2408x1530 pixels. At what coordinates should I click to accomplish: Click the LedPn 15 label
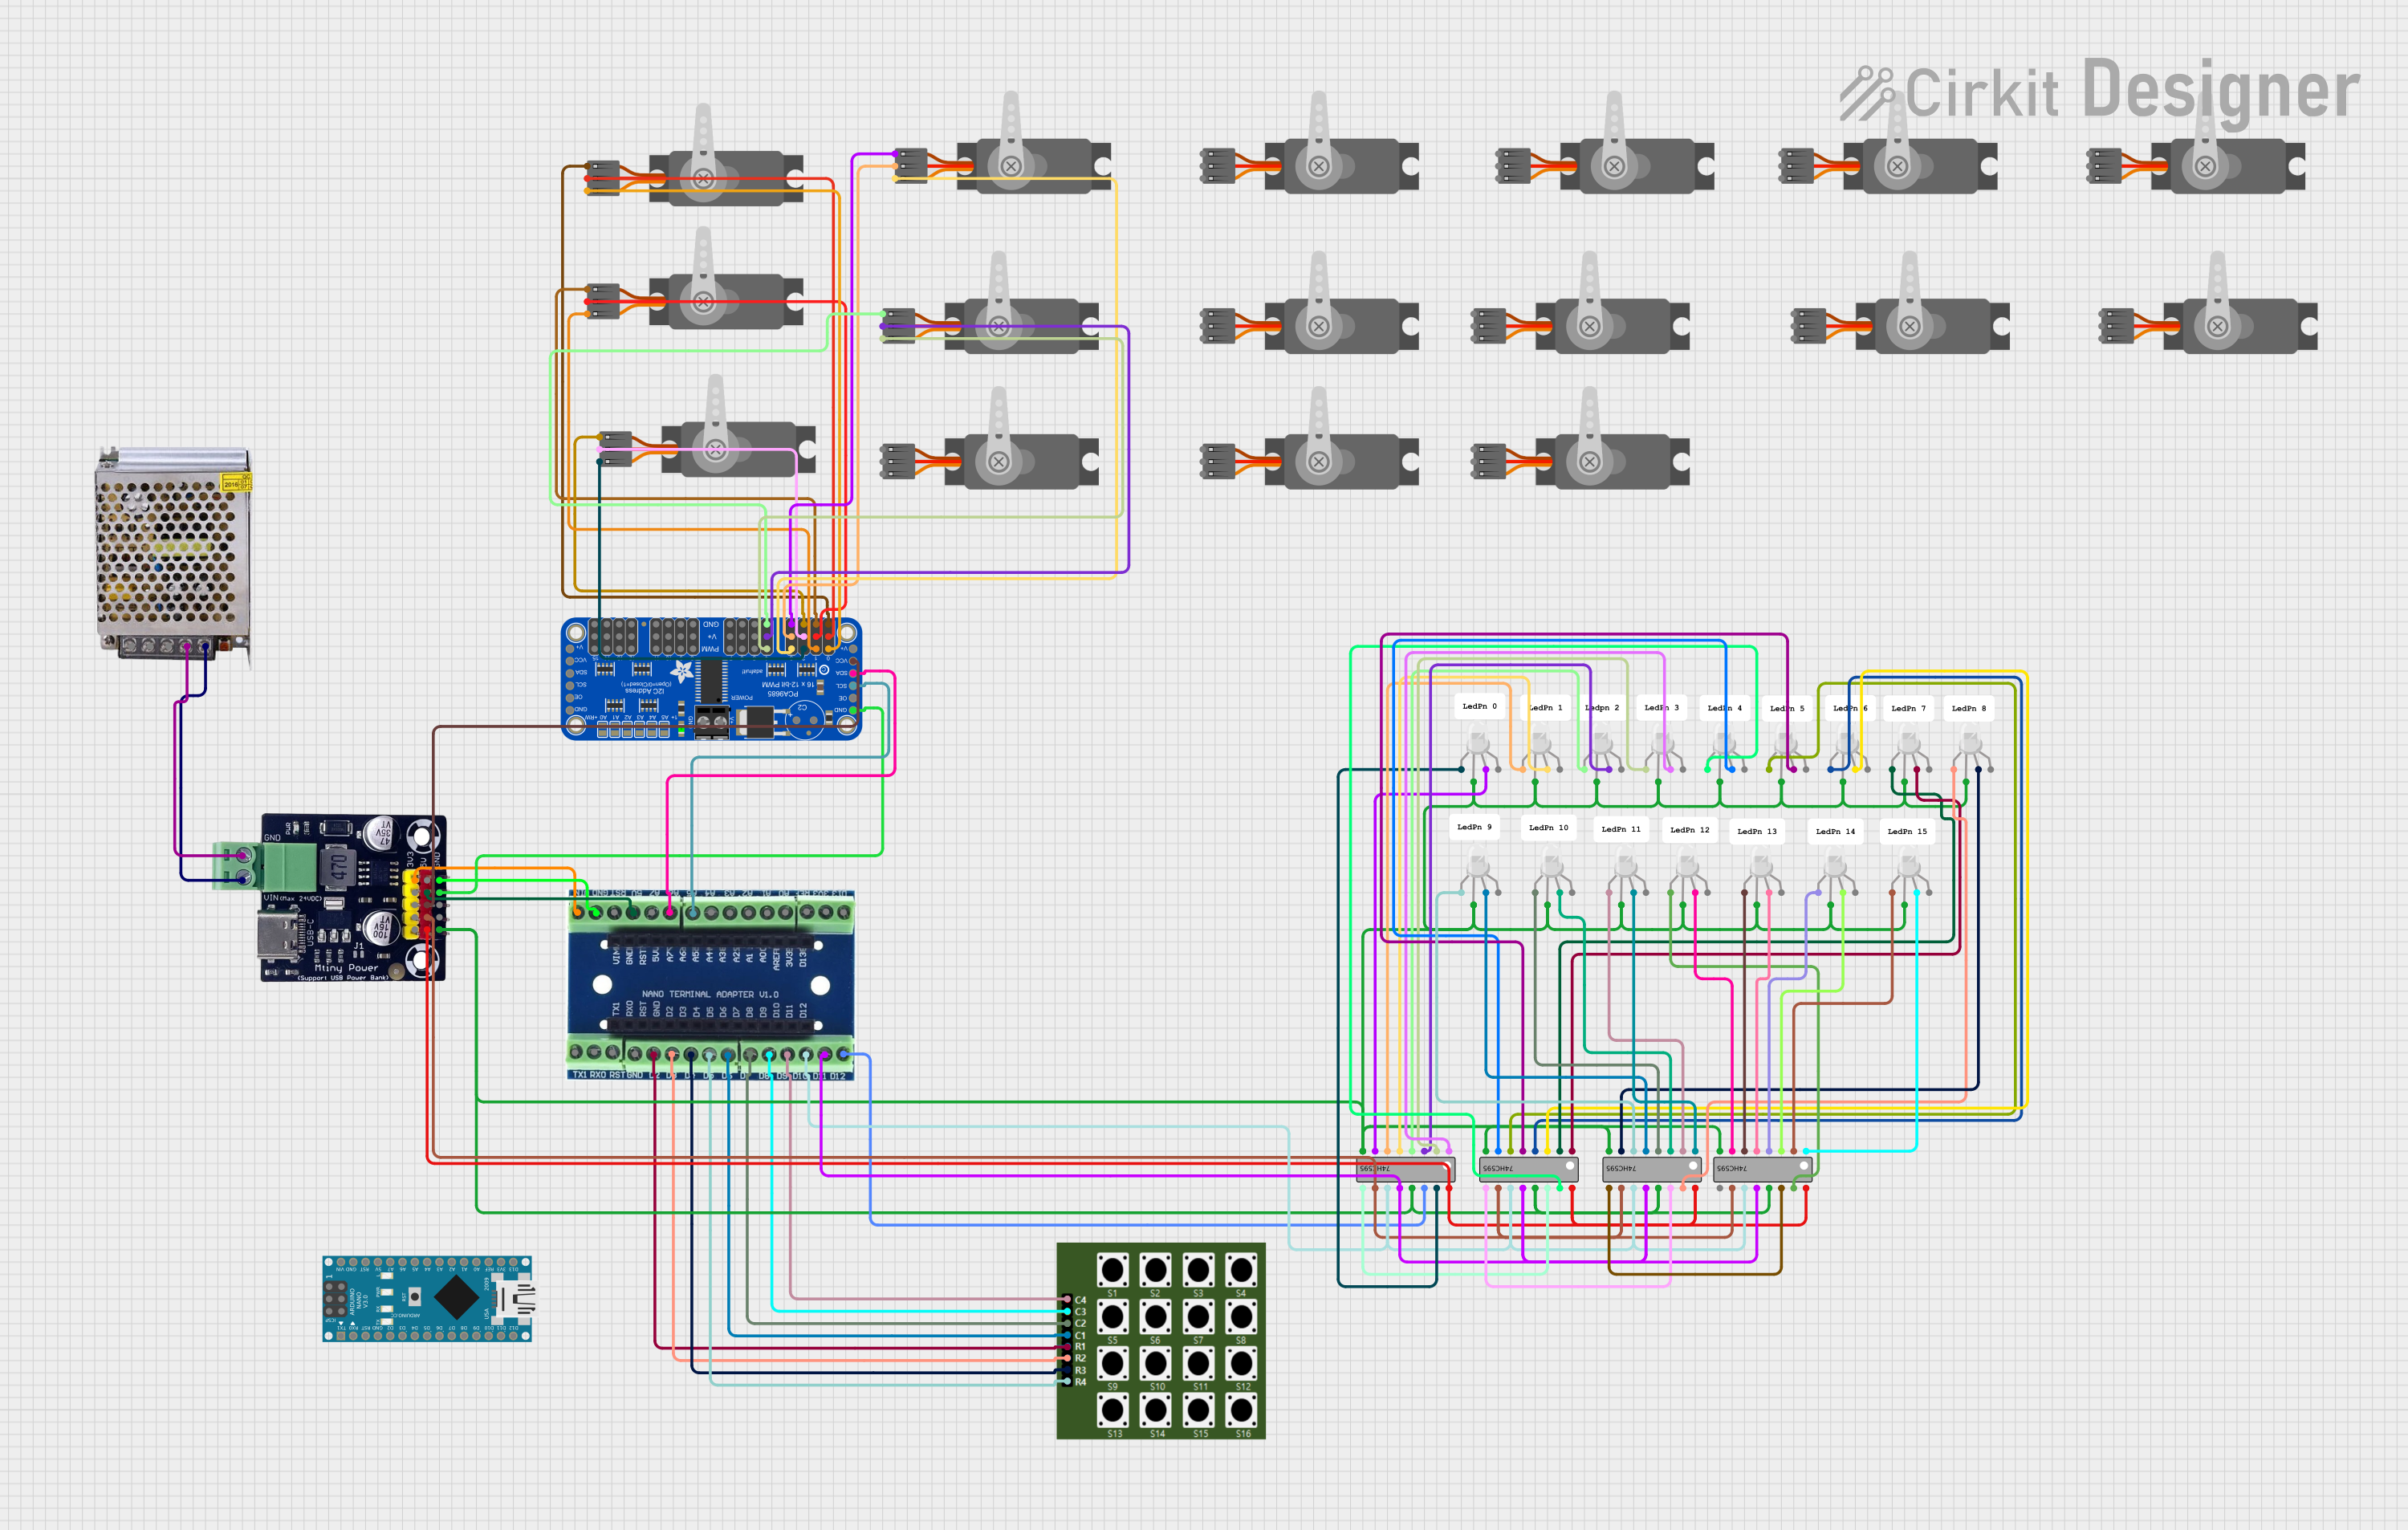tap(1906, 831)
